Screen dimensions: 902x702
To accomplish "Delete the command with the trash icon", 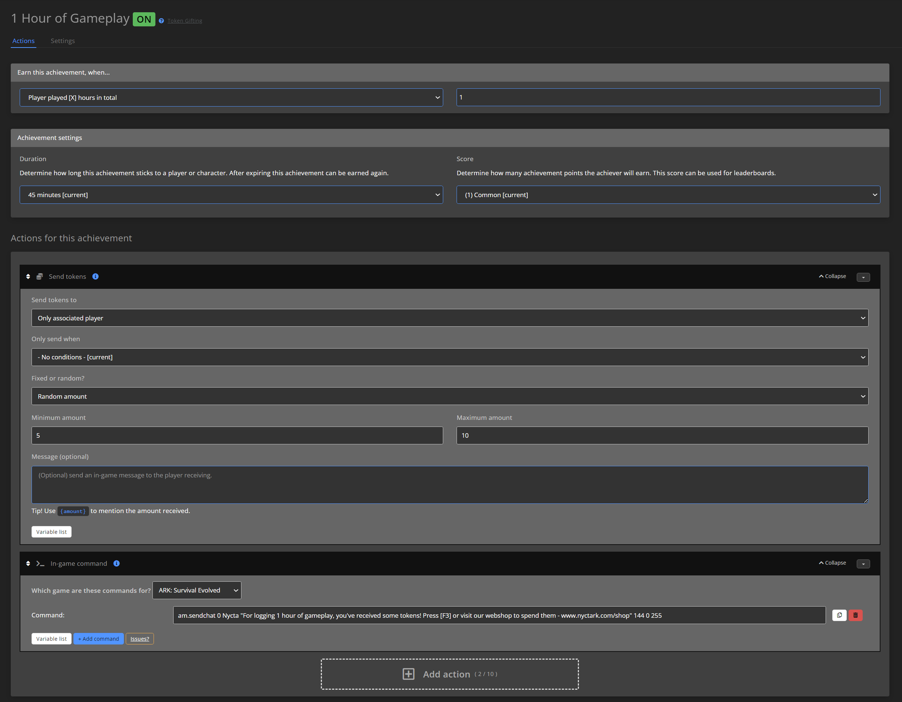I will tap(856, 615).
